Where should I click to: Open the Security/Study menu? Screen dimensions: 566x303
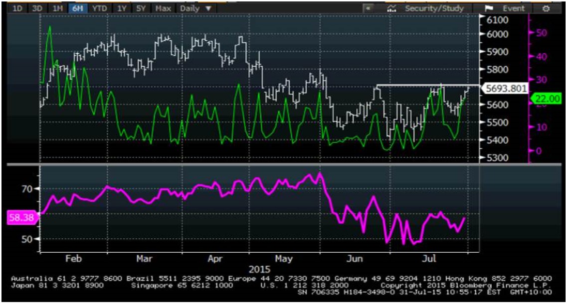[x=434, y=8]
